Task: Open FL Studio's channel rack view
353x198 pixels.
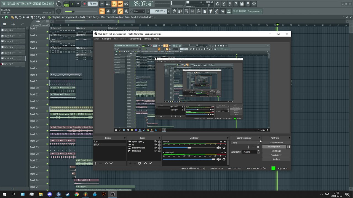Action: 186,11
